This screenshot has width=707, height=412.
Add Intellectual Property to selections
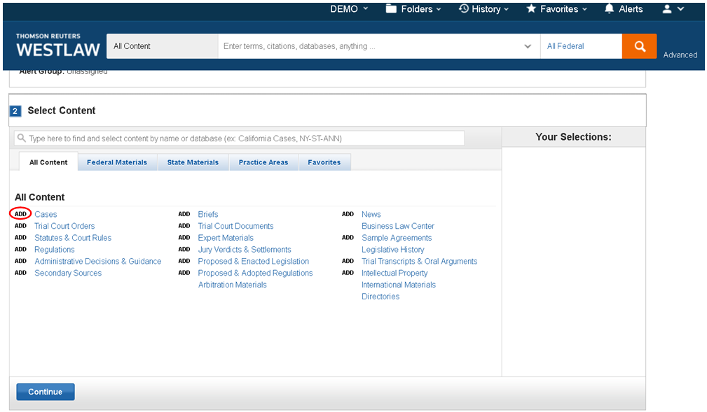point(348,272)
